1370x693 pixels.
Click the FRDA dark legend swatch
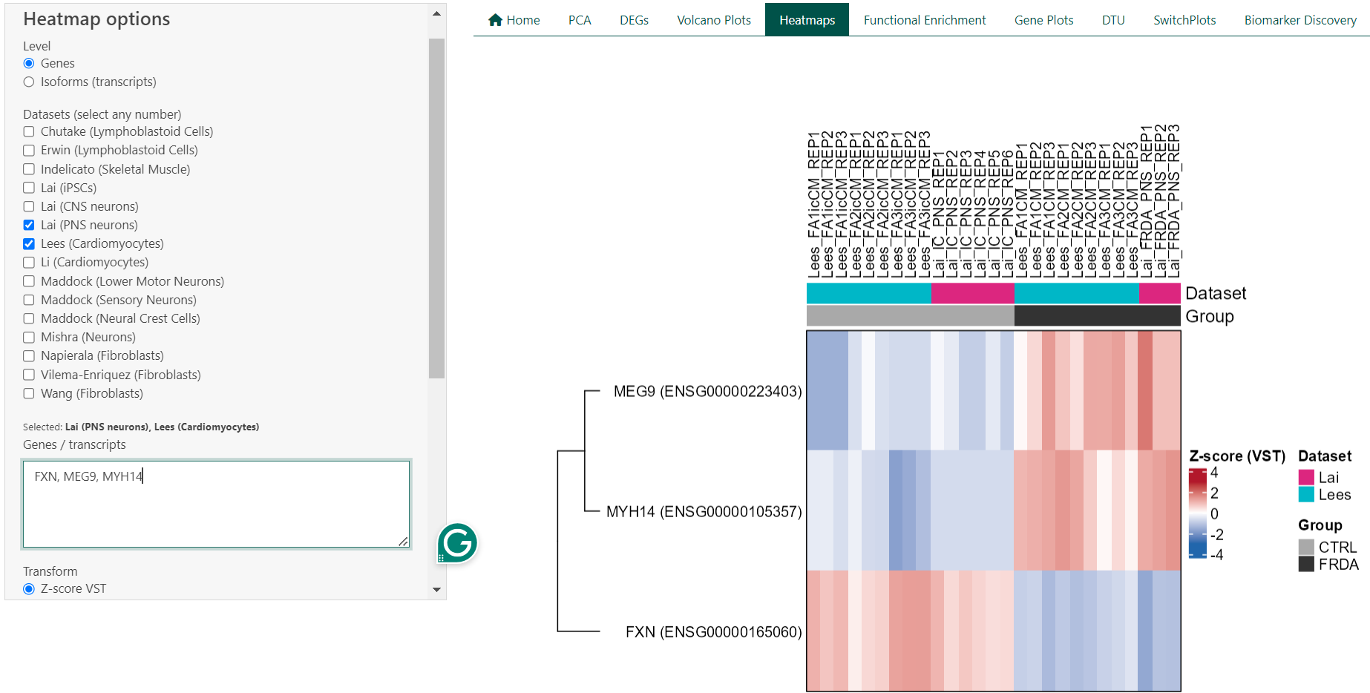coord(1306,565)
